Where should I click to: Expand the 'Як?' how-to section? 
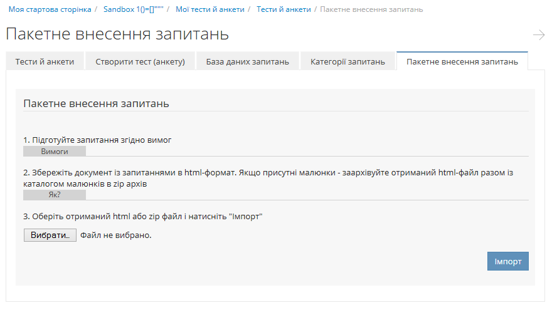(55, 195)
